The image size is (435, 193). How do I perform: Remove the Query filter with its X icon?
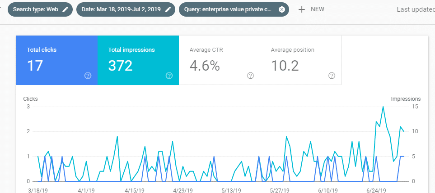(x=282, y=9)
